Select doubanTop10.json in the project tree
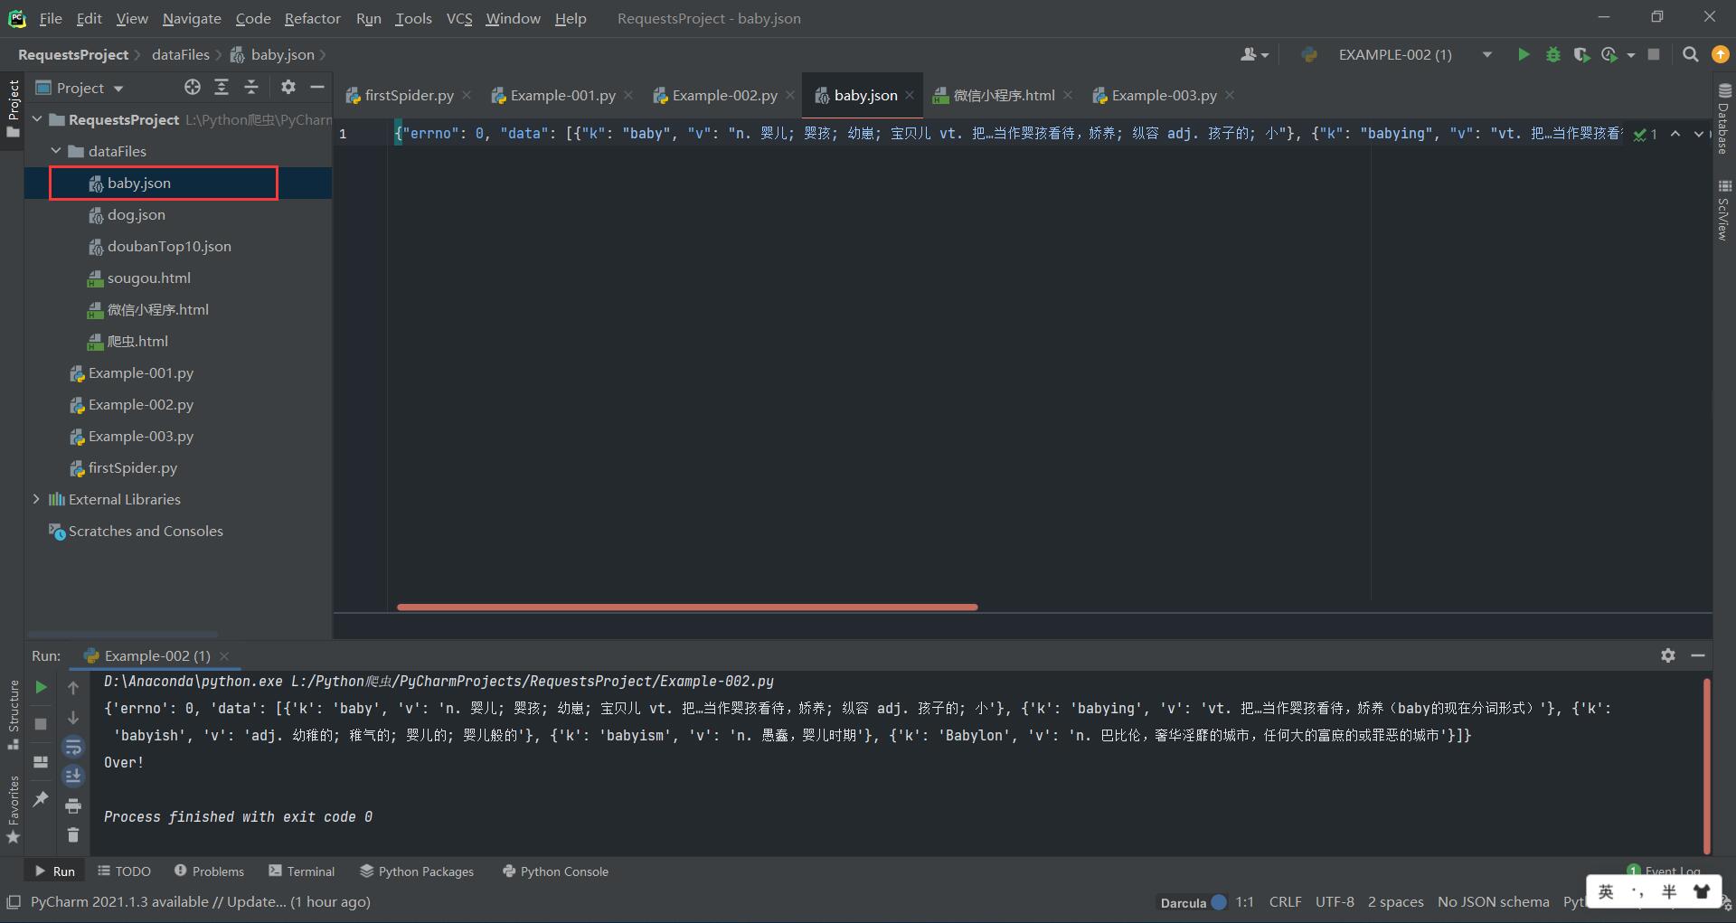 [x=169, y=246]
